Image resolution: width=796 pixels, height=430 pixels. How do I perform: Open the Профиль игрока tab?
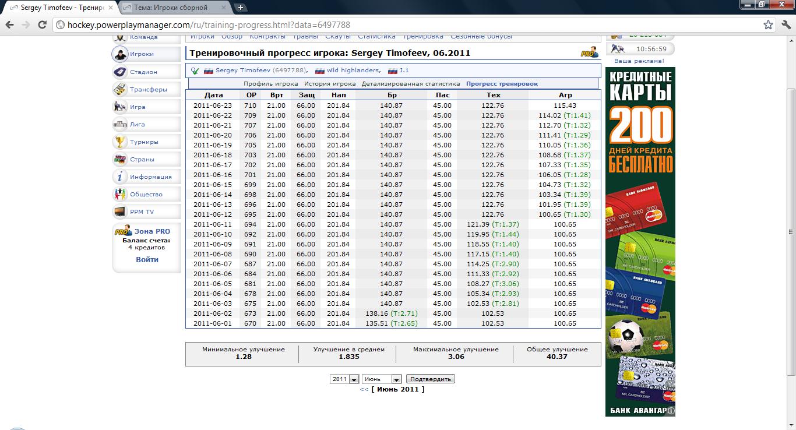click(x=271, y=84)
